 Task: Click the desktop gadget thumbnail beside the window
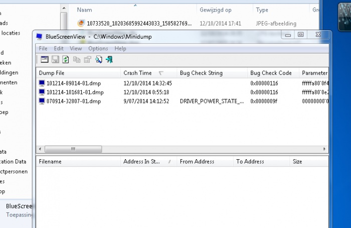tap(345, 17)
